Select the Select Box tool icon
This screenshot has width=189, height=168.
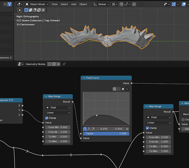tap(20, 10)
